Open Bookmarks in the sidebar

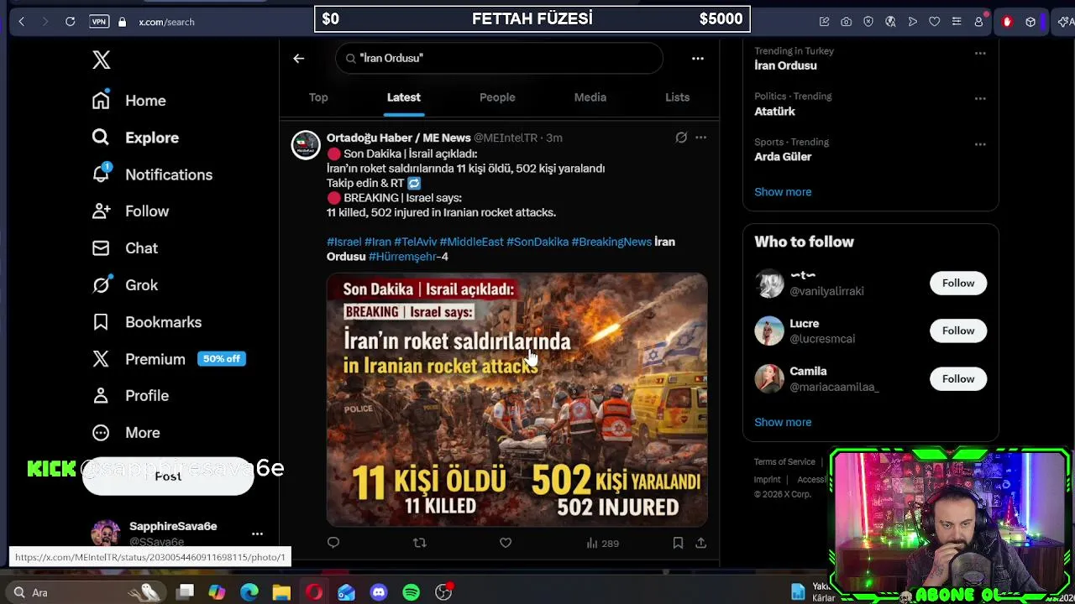(x=147, y=322)
